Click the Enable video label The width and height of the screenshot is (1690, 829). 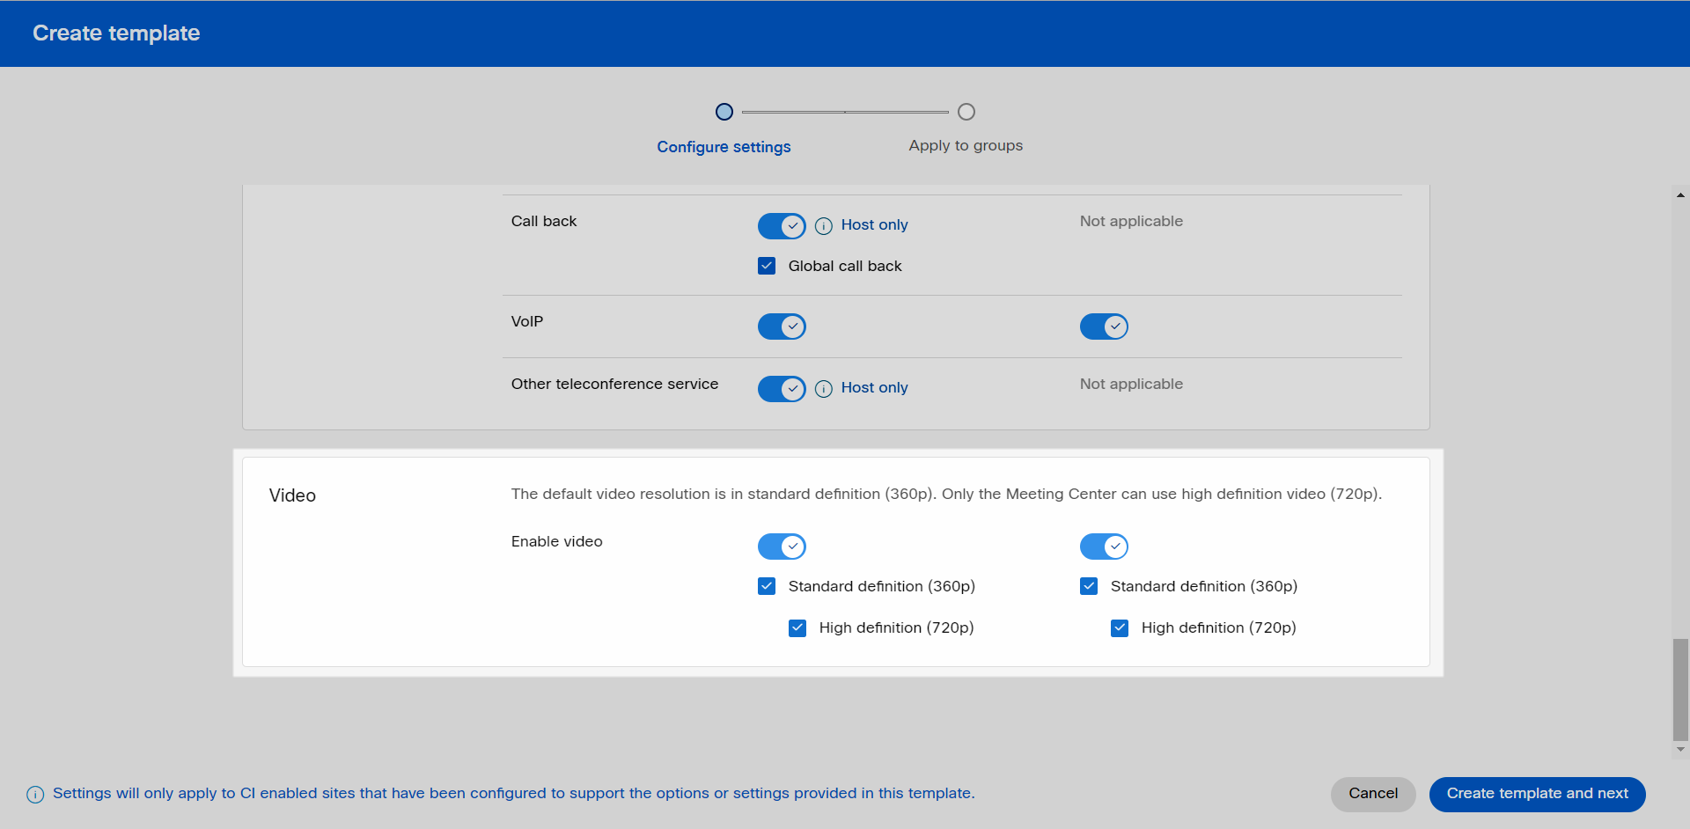coord(556,542)
